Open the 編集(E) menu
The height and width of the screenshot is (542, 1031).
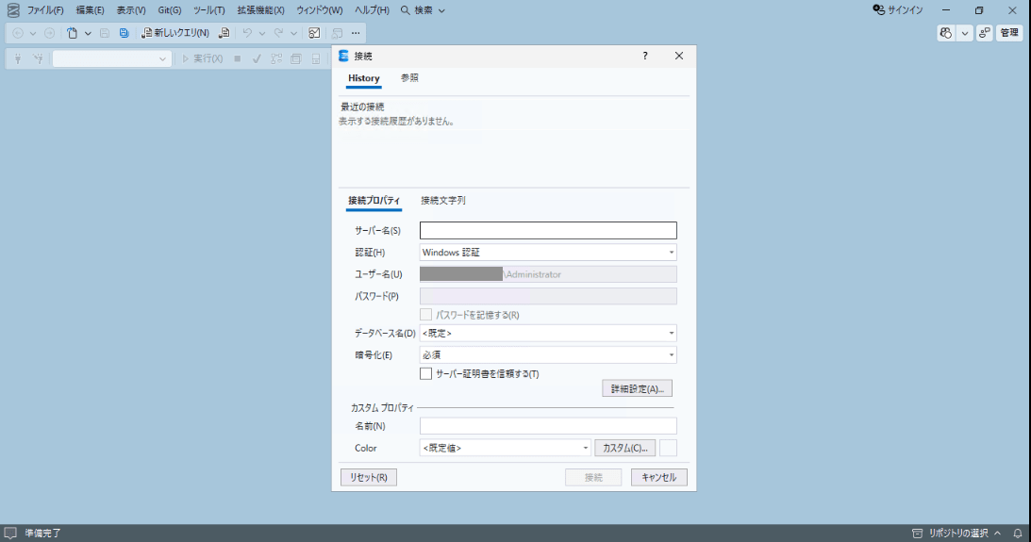click(x=90, y=10)
